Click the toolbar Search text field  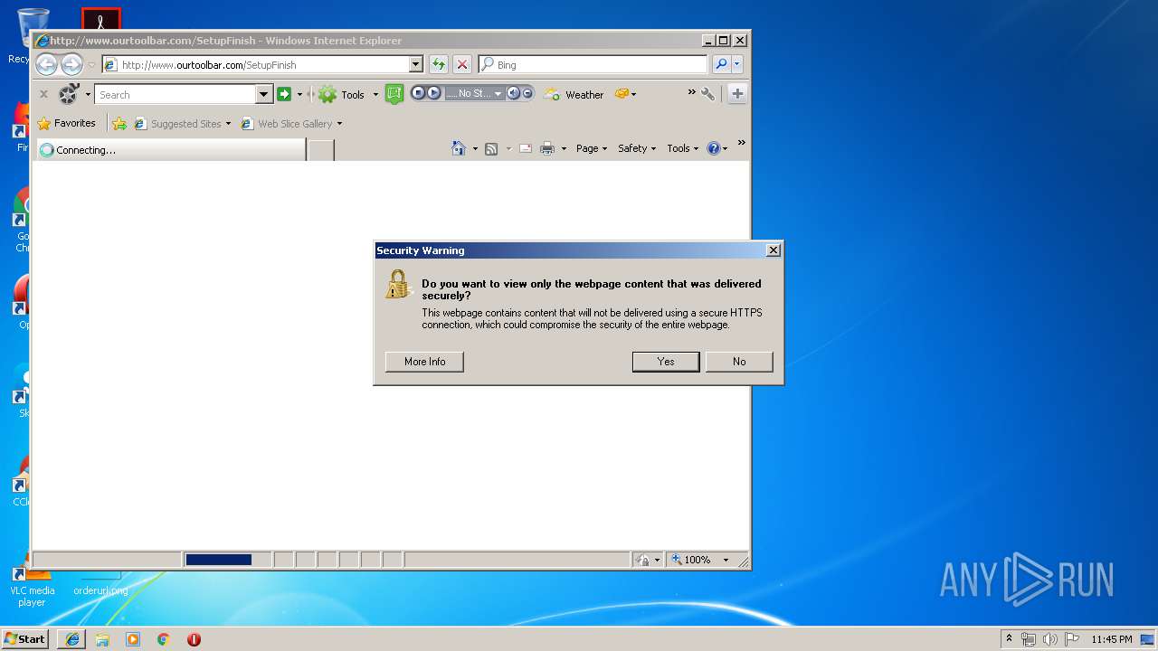click(176, 94)
